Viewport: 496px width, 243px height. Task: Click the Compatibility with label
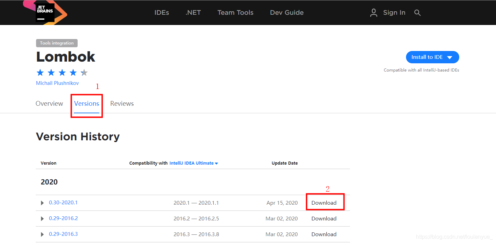[x=148, y=163]
